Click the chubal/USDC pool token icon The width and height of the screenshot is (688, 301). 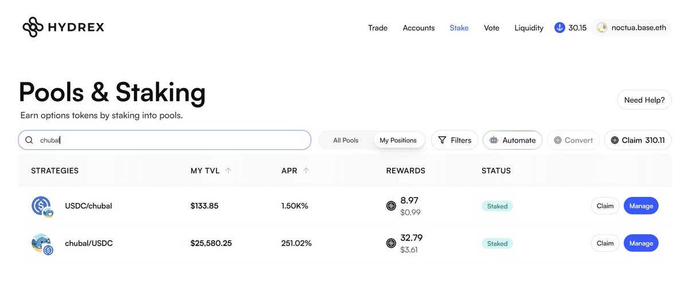42,244
